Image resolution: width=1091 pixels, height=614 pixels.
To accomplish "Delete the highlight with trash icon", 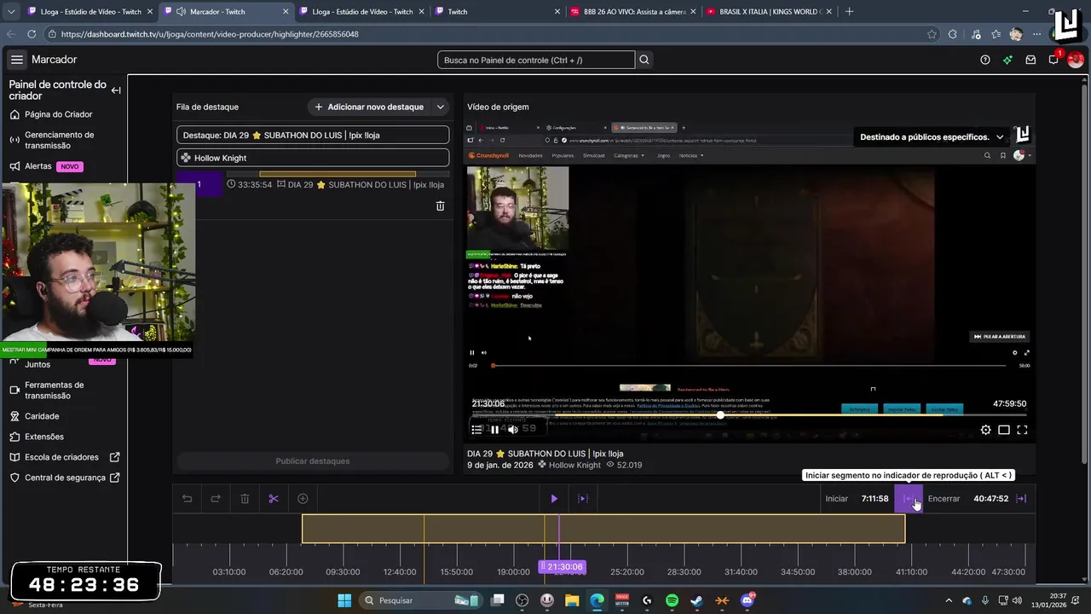I will click(x=441, y=206).
